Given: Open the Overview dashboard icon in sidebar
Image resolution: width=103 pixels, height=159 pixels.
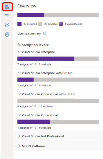Looking at the screenshot, I should [7, 7].
